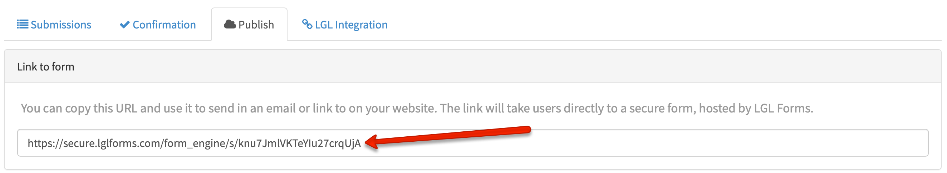Click the "Link to form" panel heading
This screenshot has width=947, height=173.
pos(45,67)
